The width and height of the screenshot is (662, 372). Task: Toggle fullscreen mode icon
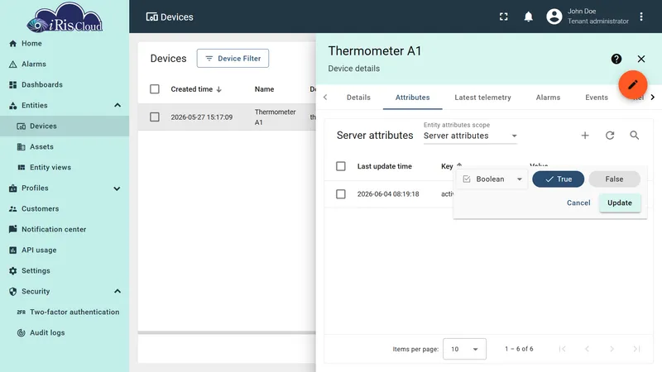[504, 17]
